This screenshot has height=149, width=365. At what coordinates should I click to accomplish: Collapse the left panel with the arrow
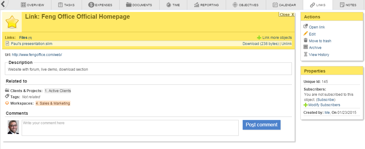3,4
